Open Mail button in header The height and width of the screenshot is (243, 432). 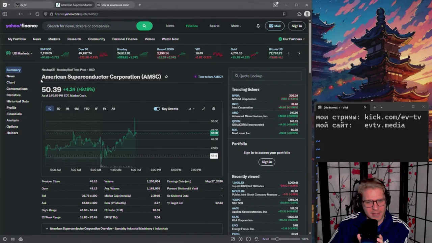pyautogui.click(x=275, y=26)
